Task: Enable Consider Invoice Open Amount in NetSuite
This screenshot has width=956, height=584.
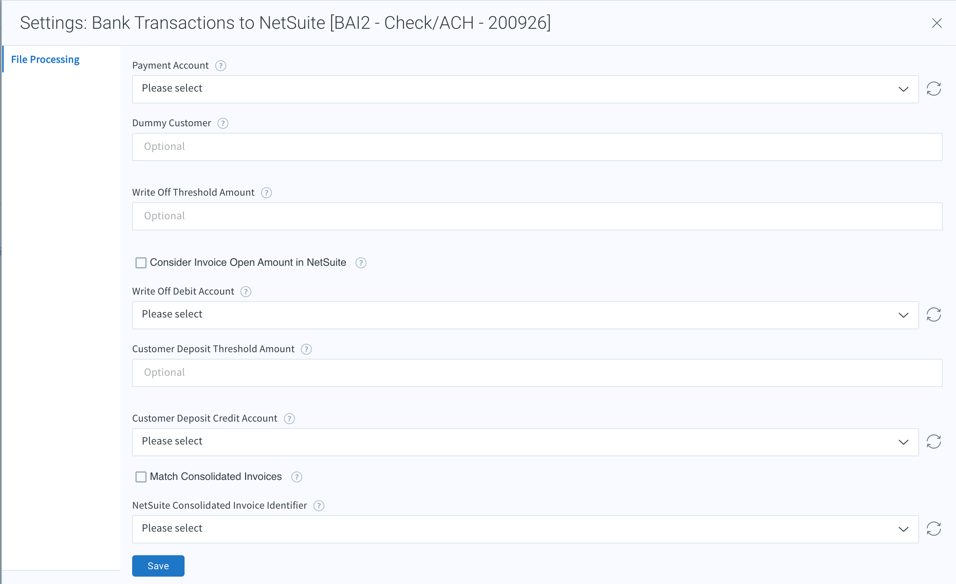Action: pos(141,263)
